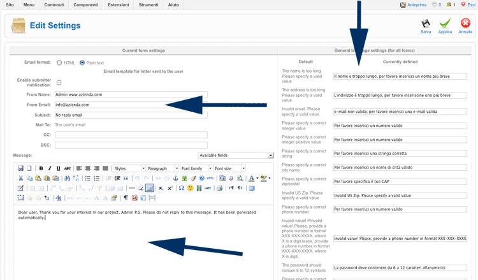Insert an anchor in the editor
Image resolution: width=478 pixels, height=280 pixels.
coord(176,178)
